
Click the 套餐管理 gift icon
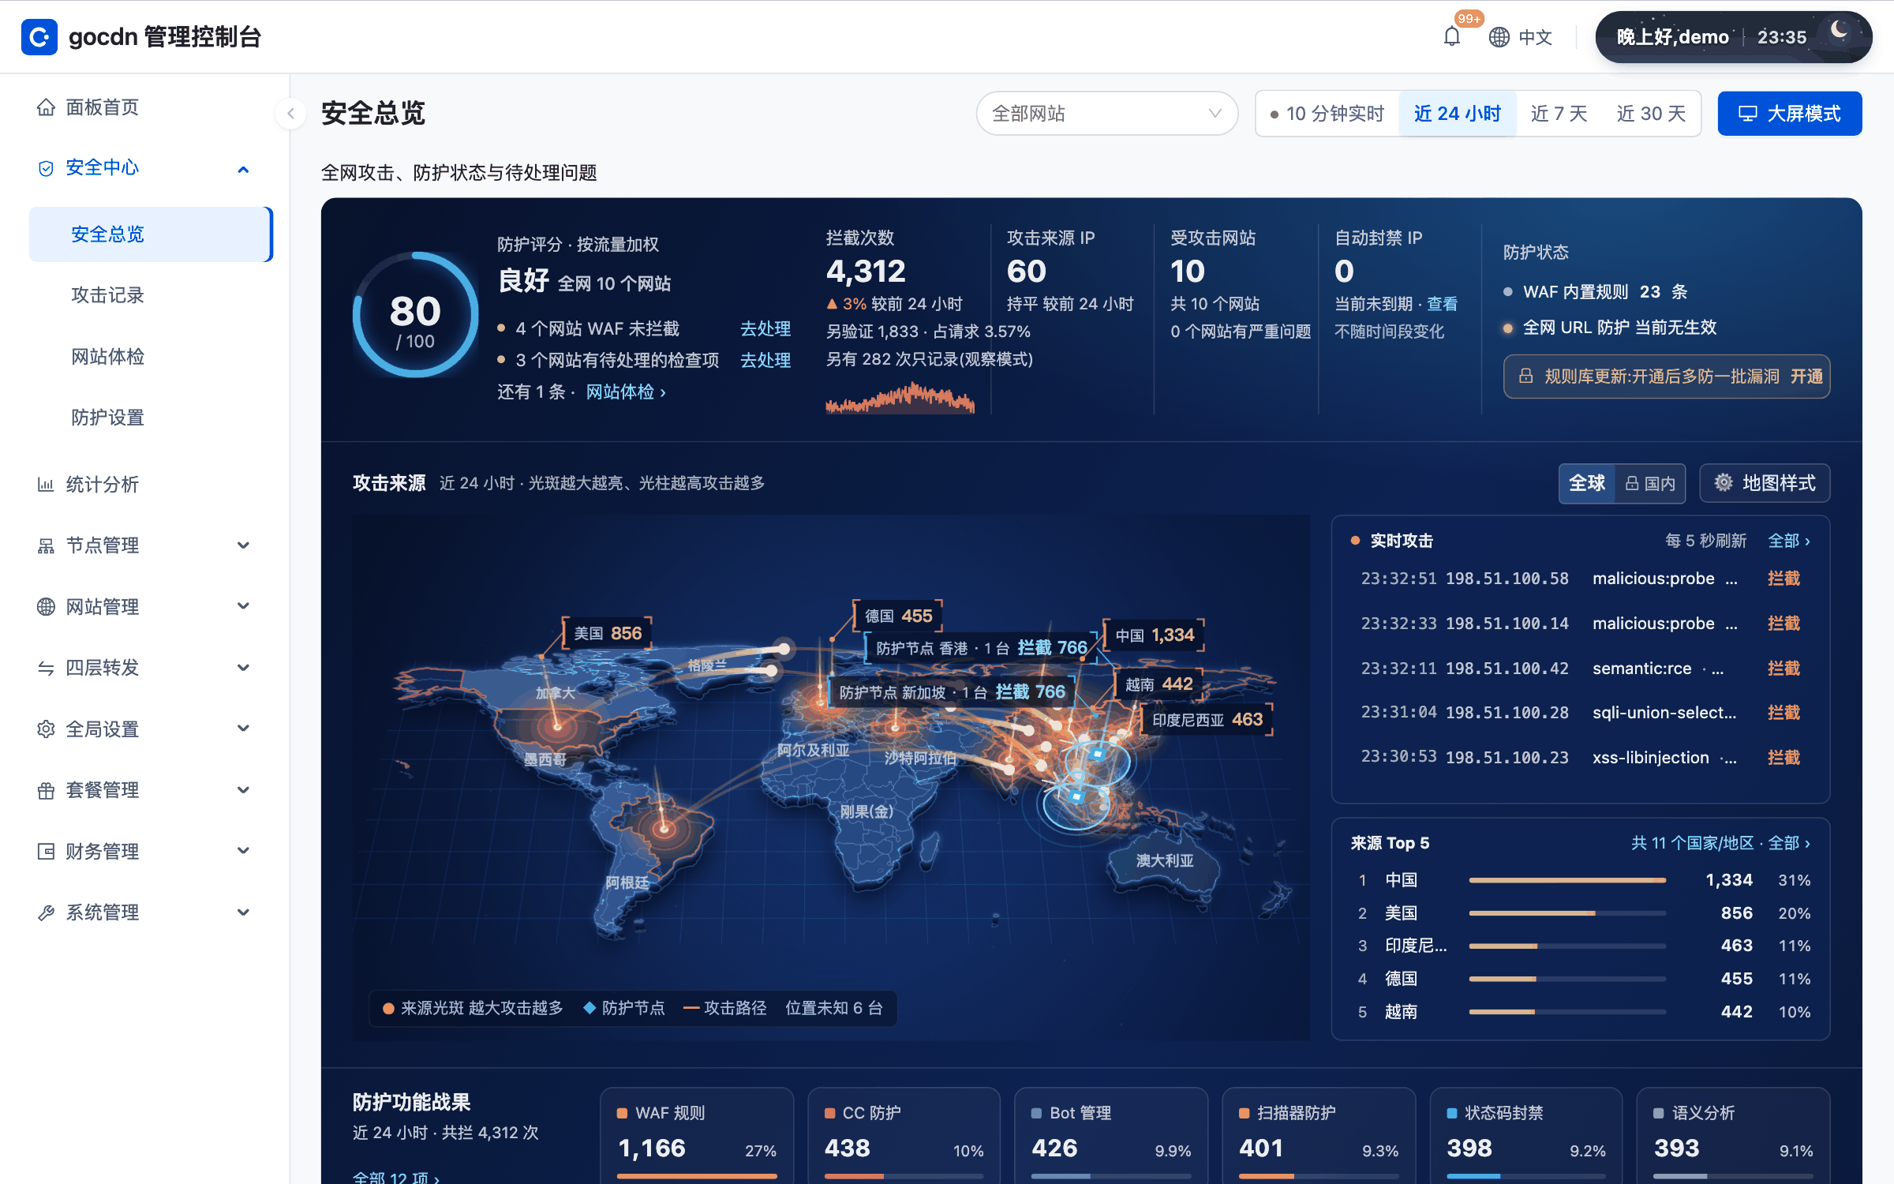point(46,790)
